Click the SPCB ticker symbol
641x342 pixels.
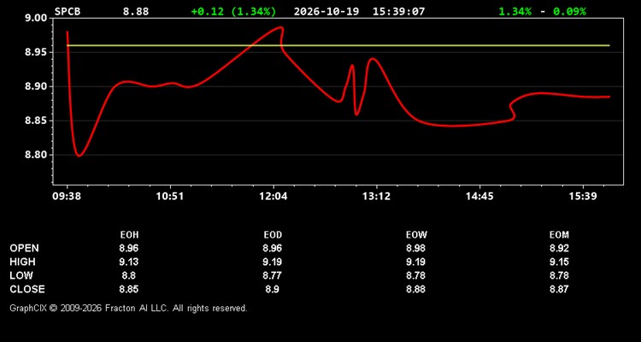tap(68, 11)
